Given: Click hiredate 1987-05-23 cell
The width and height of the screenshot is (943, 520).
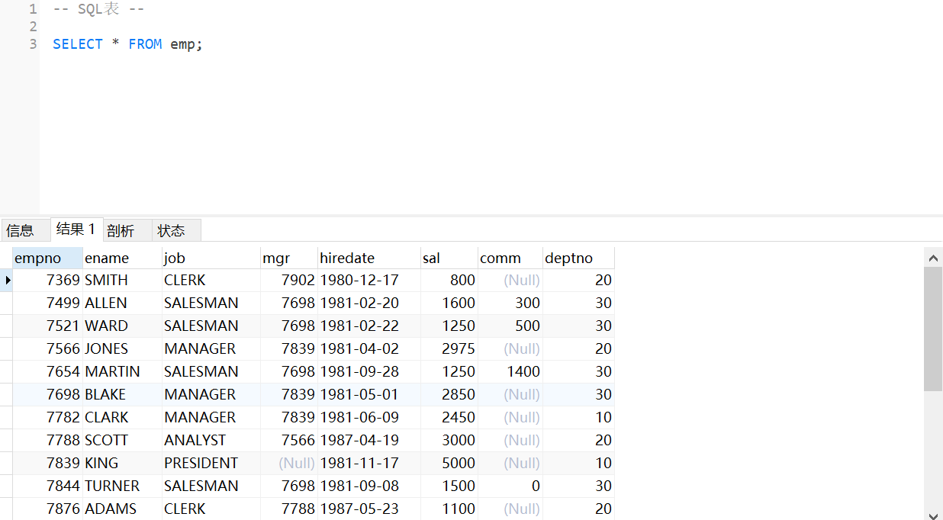Looking at the screenshot, I should point(369,509).
